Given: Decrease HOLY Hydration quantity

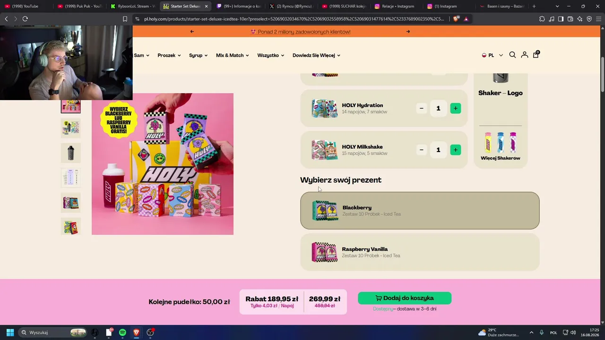Looking at the screenshot, I should tap(422, 109).
